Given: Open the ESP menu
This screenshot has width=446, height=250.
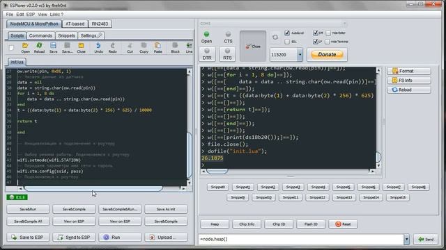Looking at the screenshot, I should tap(31, 14).
